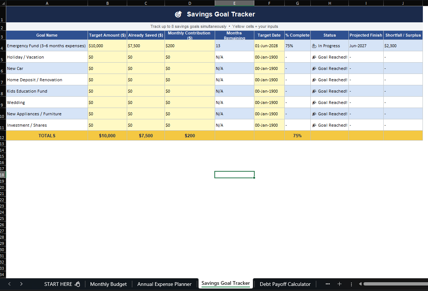Select the $7,500 saved for Emergency Fund
428x291 pixels.
pos(146,46)
